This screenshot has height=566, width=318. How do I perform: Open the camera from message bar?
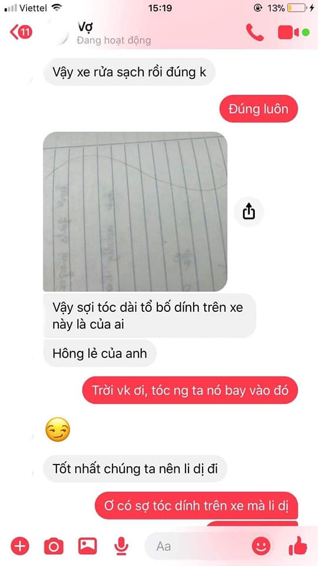tap(54, 546)
